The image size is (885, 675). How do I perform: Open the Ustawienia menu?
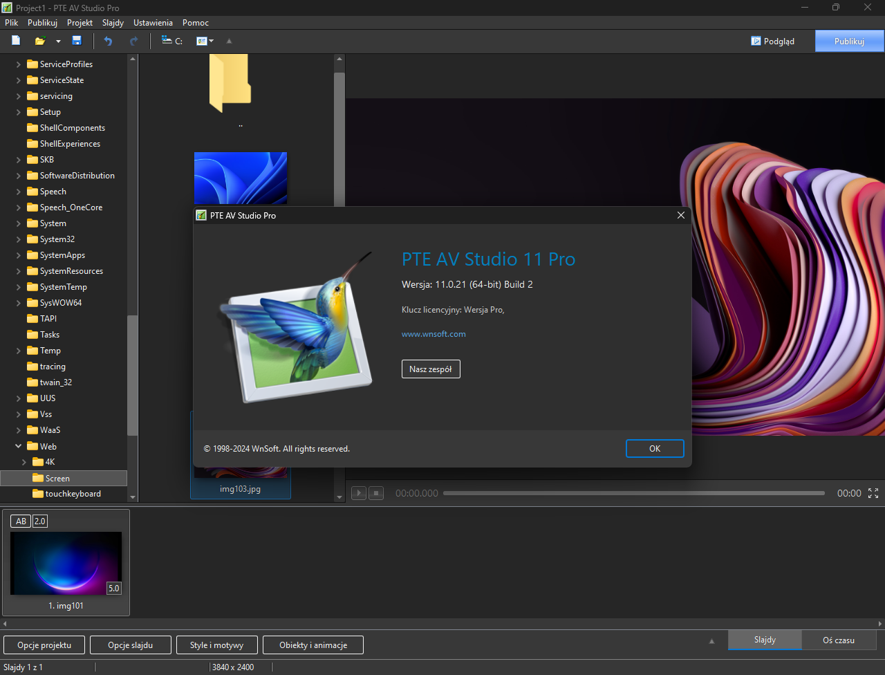153,23
